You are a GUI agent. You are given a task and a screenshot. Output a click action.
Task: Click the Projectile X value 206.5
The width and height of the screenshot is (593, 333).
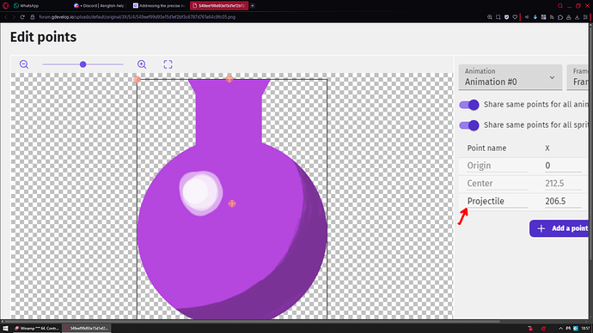pyautogui.click(x=563, y=201)
